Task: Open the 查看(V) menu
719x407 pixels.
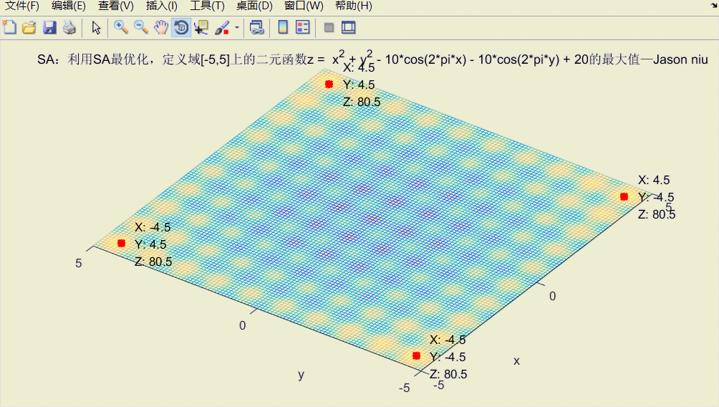Action: click(x=116, y=6)
